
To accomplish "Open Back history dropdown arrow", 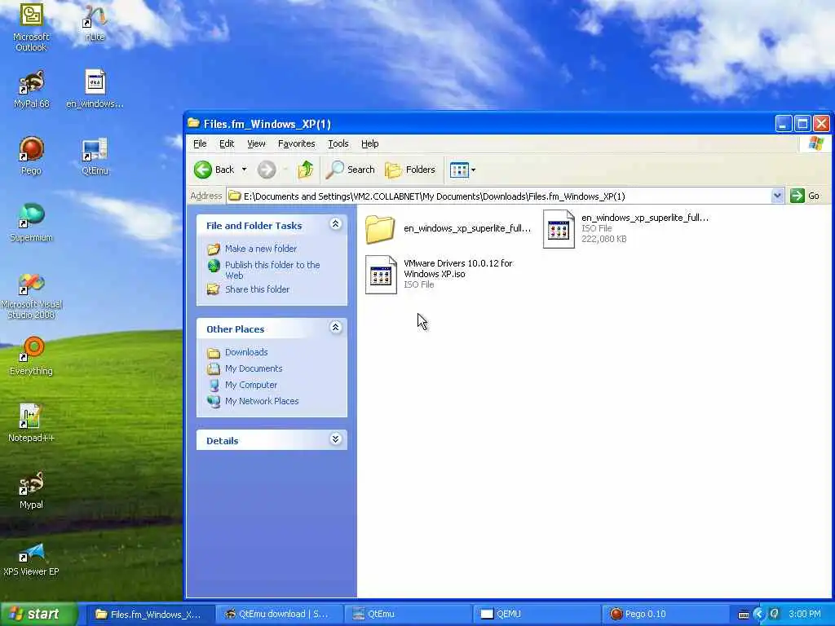I will [244, 170].
